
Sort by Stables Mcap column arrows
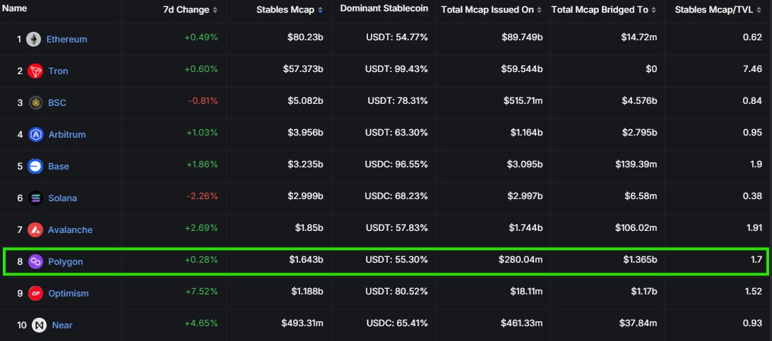[320, 10]
